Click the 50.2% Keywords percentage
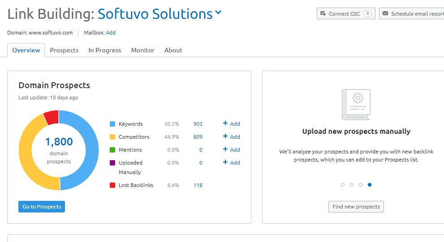This screenshot has height=242, width=444. click(172, 124)
